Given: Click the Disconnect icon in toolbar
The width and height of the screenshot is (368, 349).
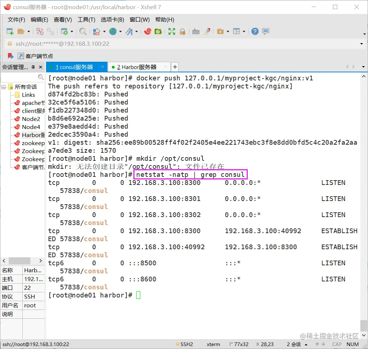Looking at the screenshot, I should (x=40, y=31).
